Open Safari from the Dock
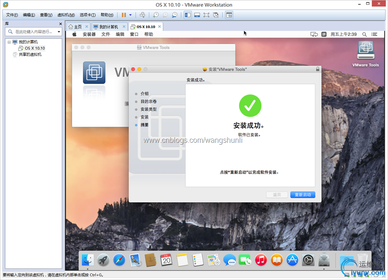 tap(119, 260)
